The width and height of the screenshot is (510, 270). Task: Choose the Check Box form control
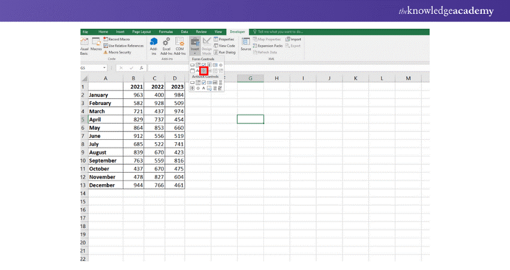204,65
